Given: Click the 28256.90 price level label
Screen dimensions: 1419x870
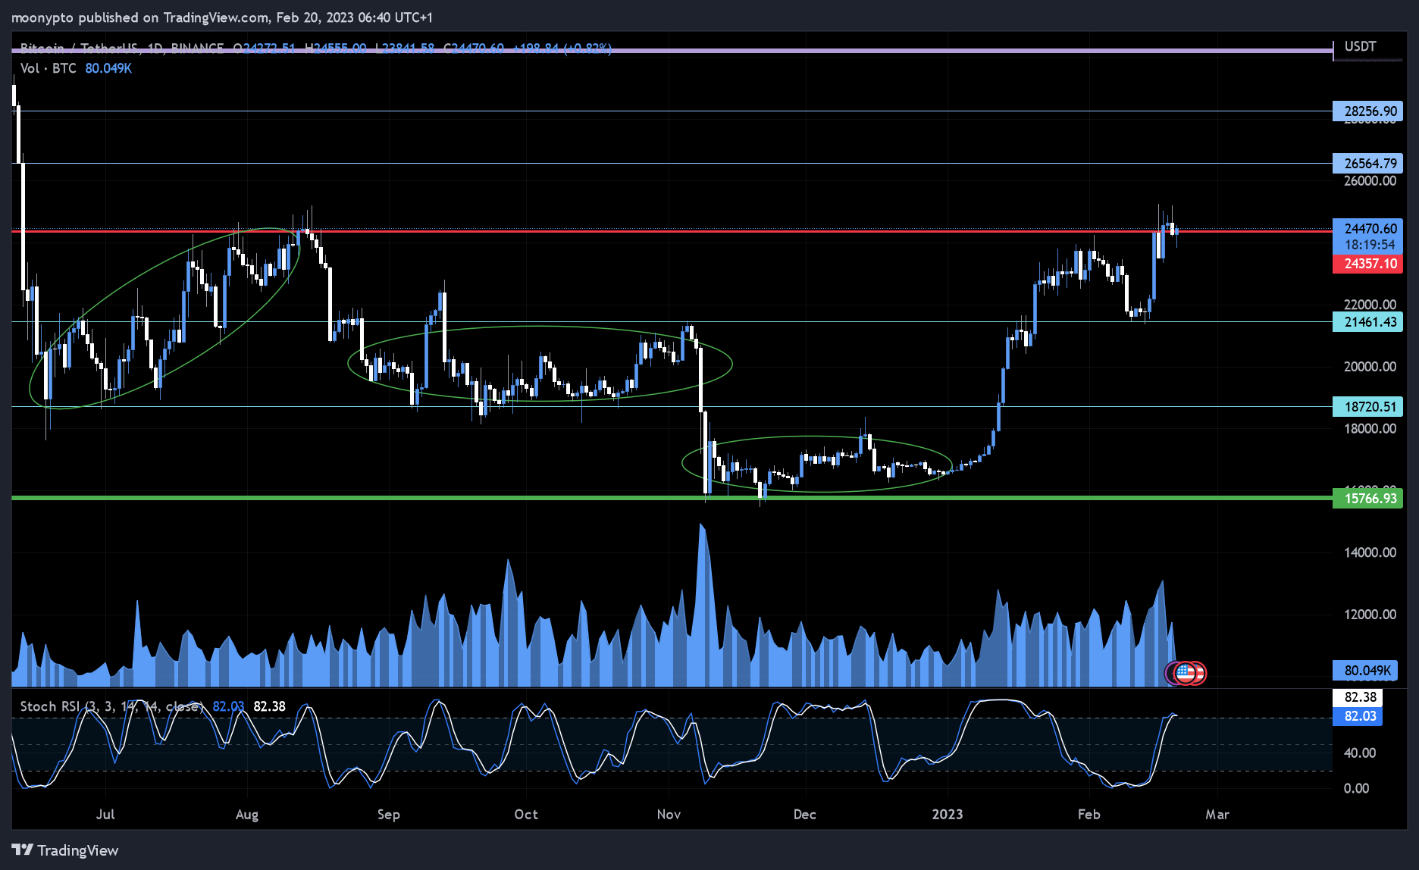Looking at the screenshot, I should tap(1368, 111).
